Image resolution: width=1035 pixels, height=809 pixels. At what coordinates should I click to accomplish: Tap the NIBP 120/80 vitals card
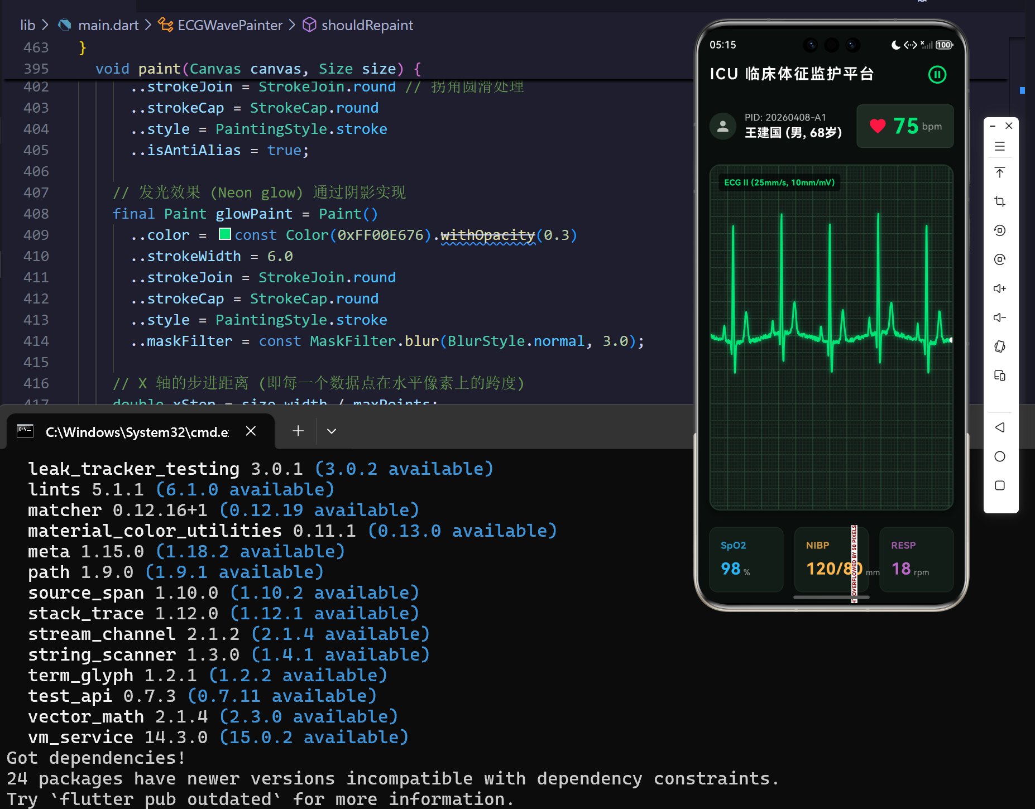pos(831,559)
